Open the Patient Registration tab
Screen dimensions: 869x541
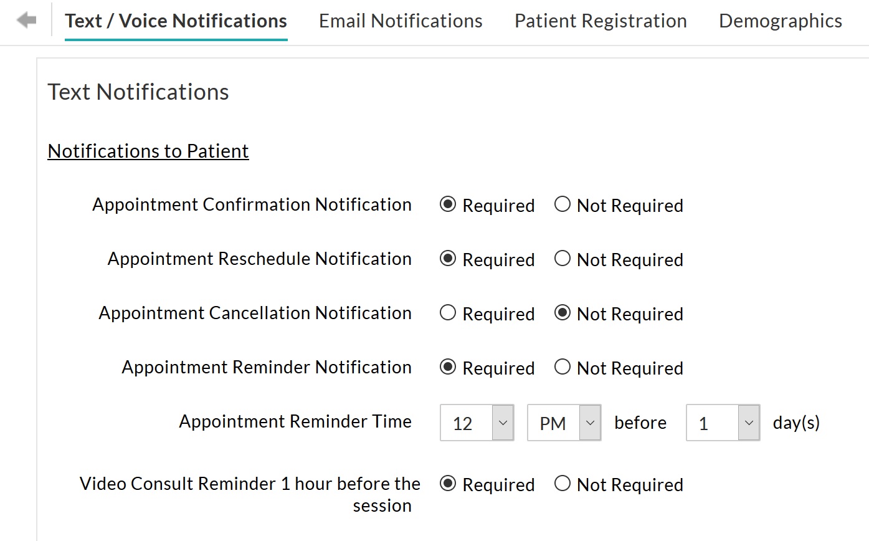pos(600,21)
